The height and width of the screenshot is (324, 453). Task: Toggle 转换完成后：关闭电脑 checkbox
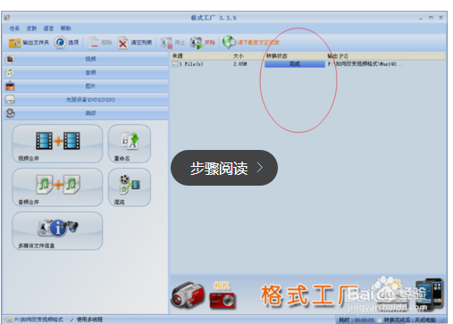click(x=379, y=320)
